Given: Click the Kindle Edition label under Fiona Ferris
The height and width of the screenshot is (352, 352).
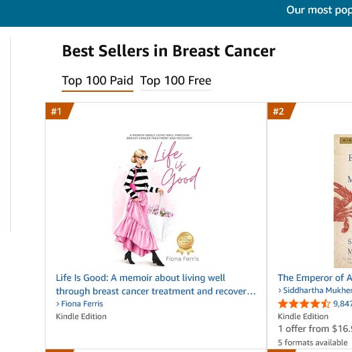Looking at the screenshot, I should (81, 316).
